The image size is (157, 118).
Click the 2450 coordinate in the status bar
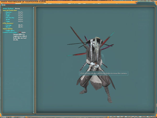pos(4,117)
